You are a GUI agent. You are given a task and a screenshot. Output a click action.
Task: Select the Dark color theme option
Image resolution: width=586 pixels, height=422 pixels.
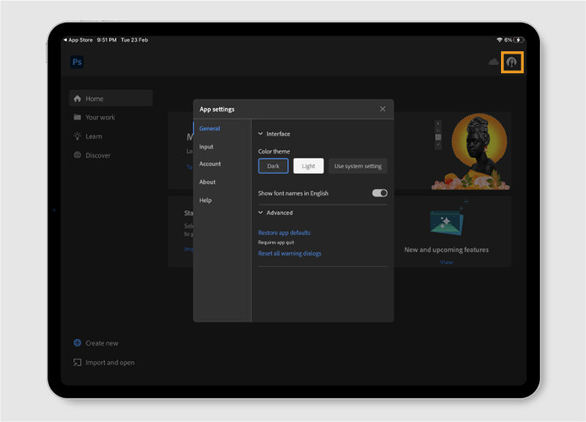(x=273, y=166)
